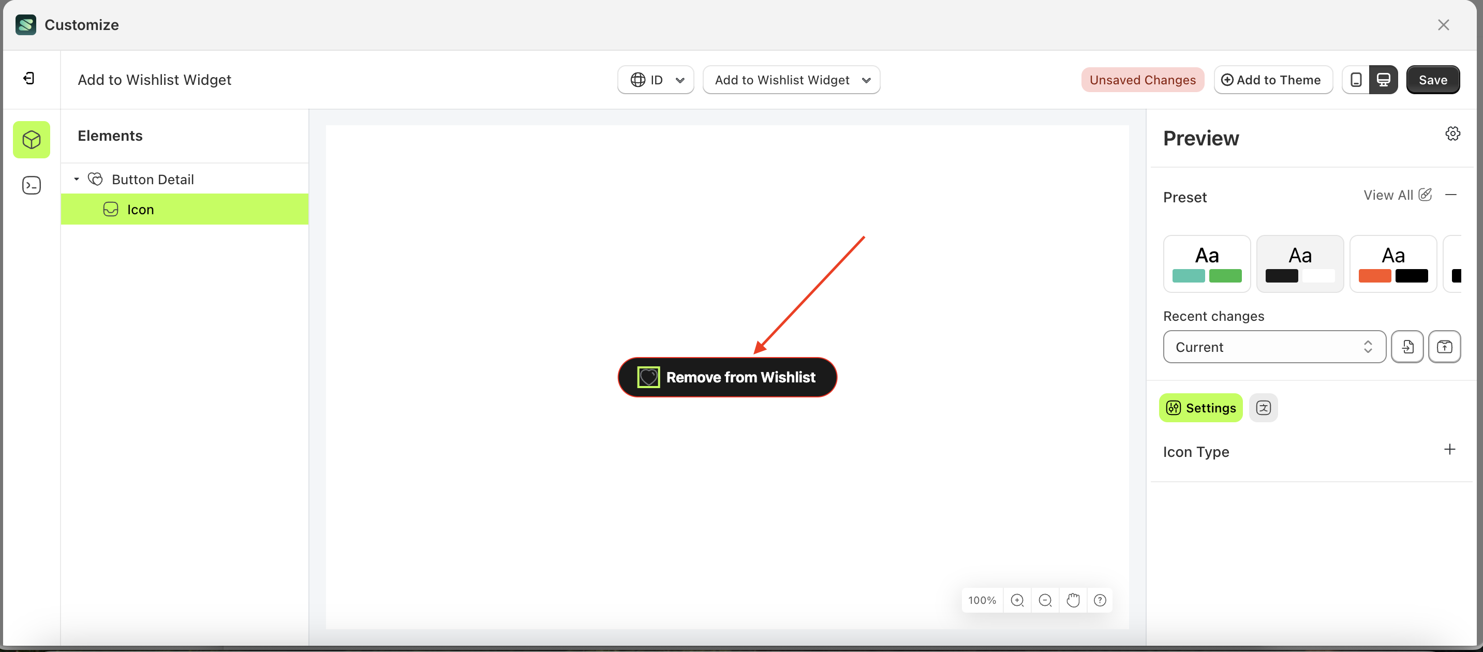Select the zoom-in magnifier icon near zoom controls
This screenshot has width=1483, height=652.
[x=1017, y=600]
